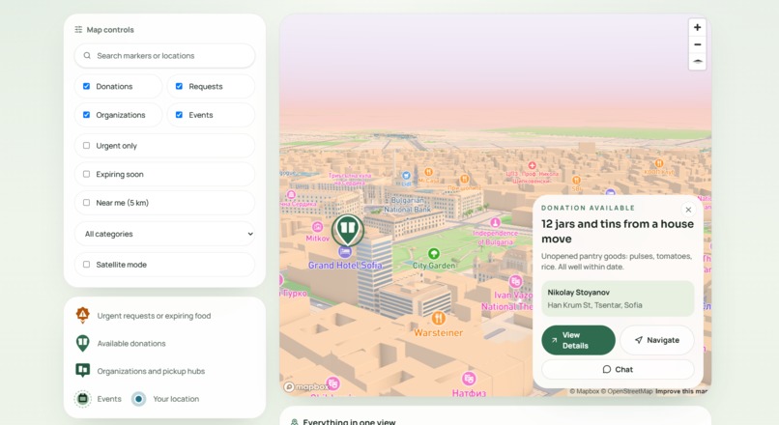Enable the Expiring soon filter
This screenshot has width=779, height=425.
(x=86, y=174)
